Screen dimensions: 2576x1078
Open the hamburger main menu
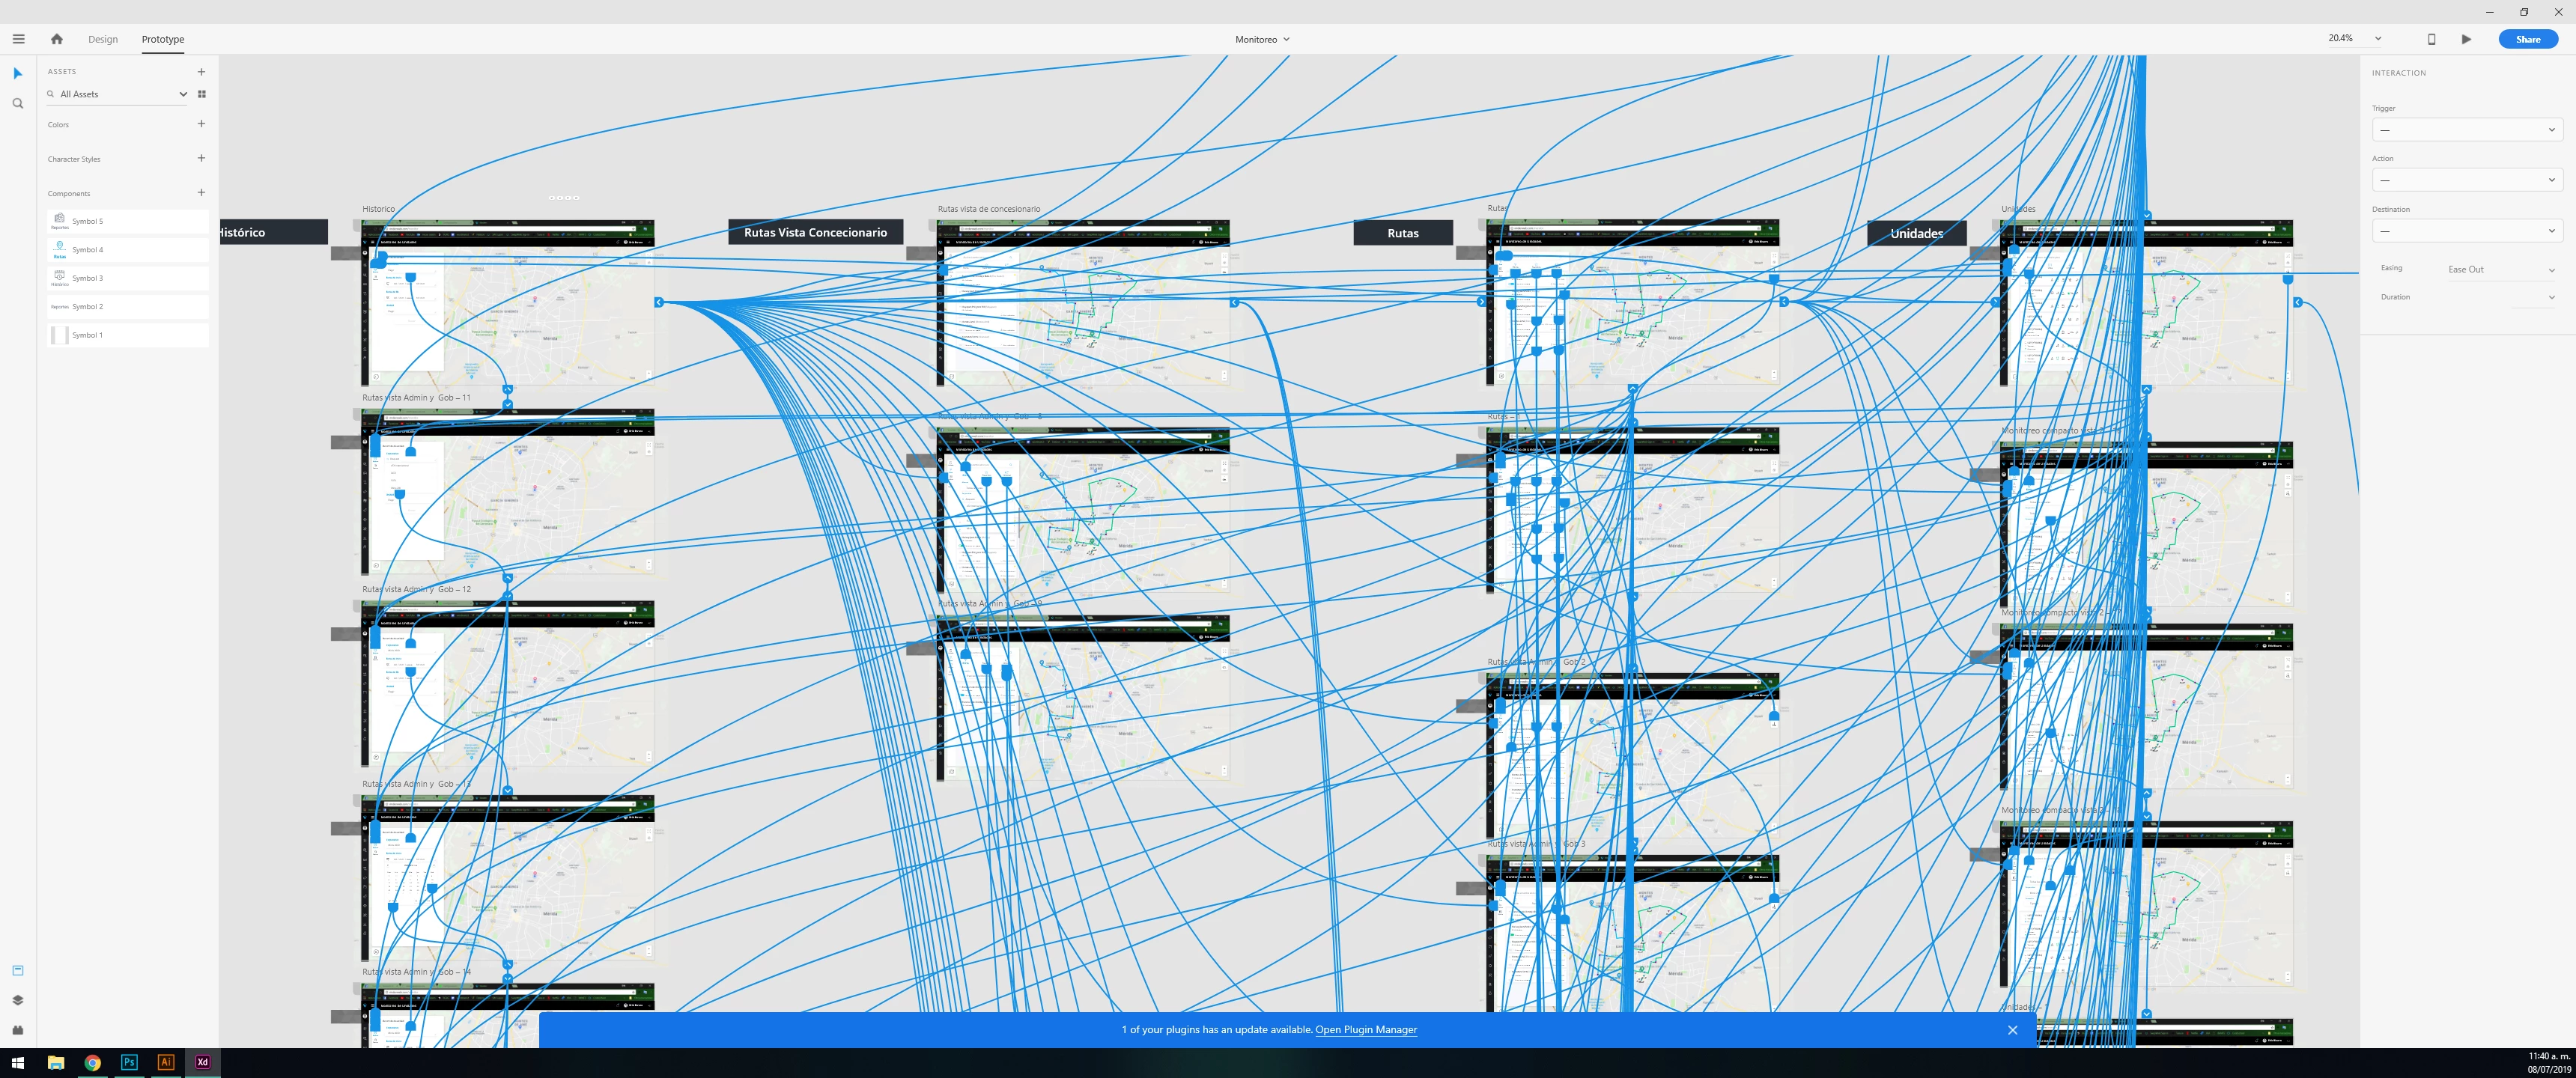pyautogui.click(x=18, y=39)
